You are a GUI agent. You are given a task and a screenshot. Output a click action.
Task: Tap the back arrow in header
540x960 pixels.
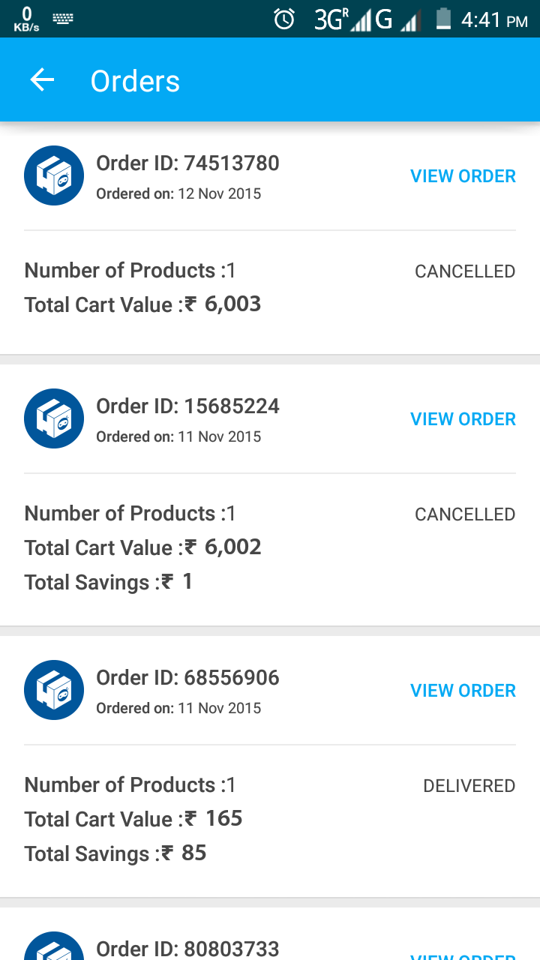(43, 80)
